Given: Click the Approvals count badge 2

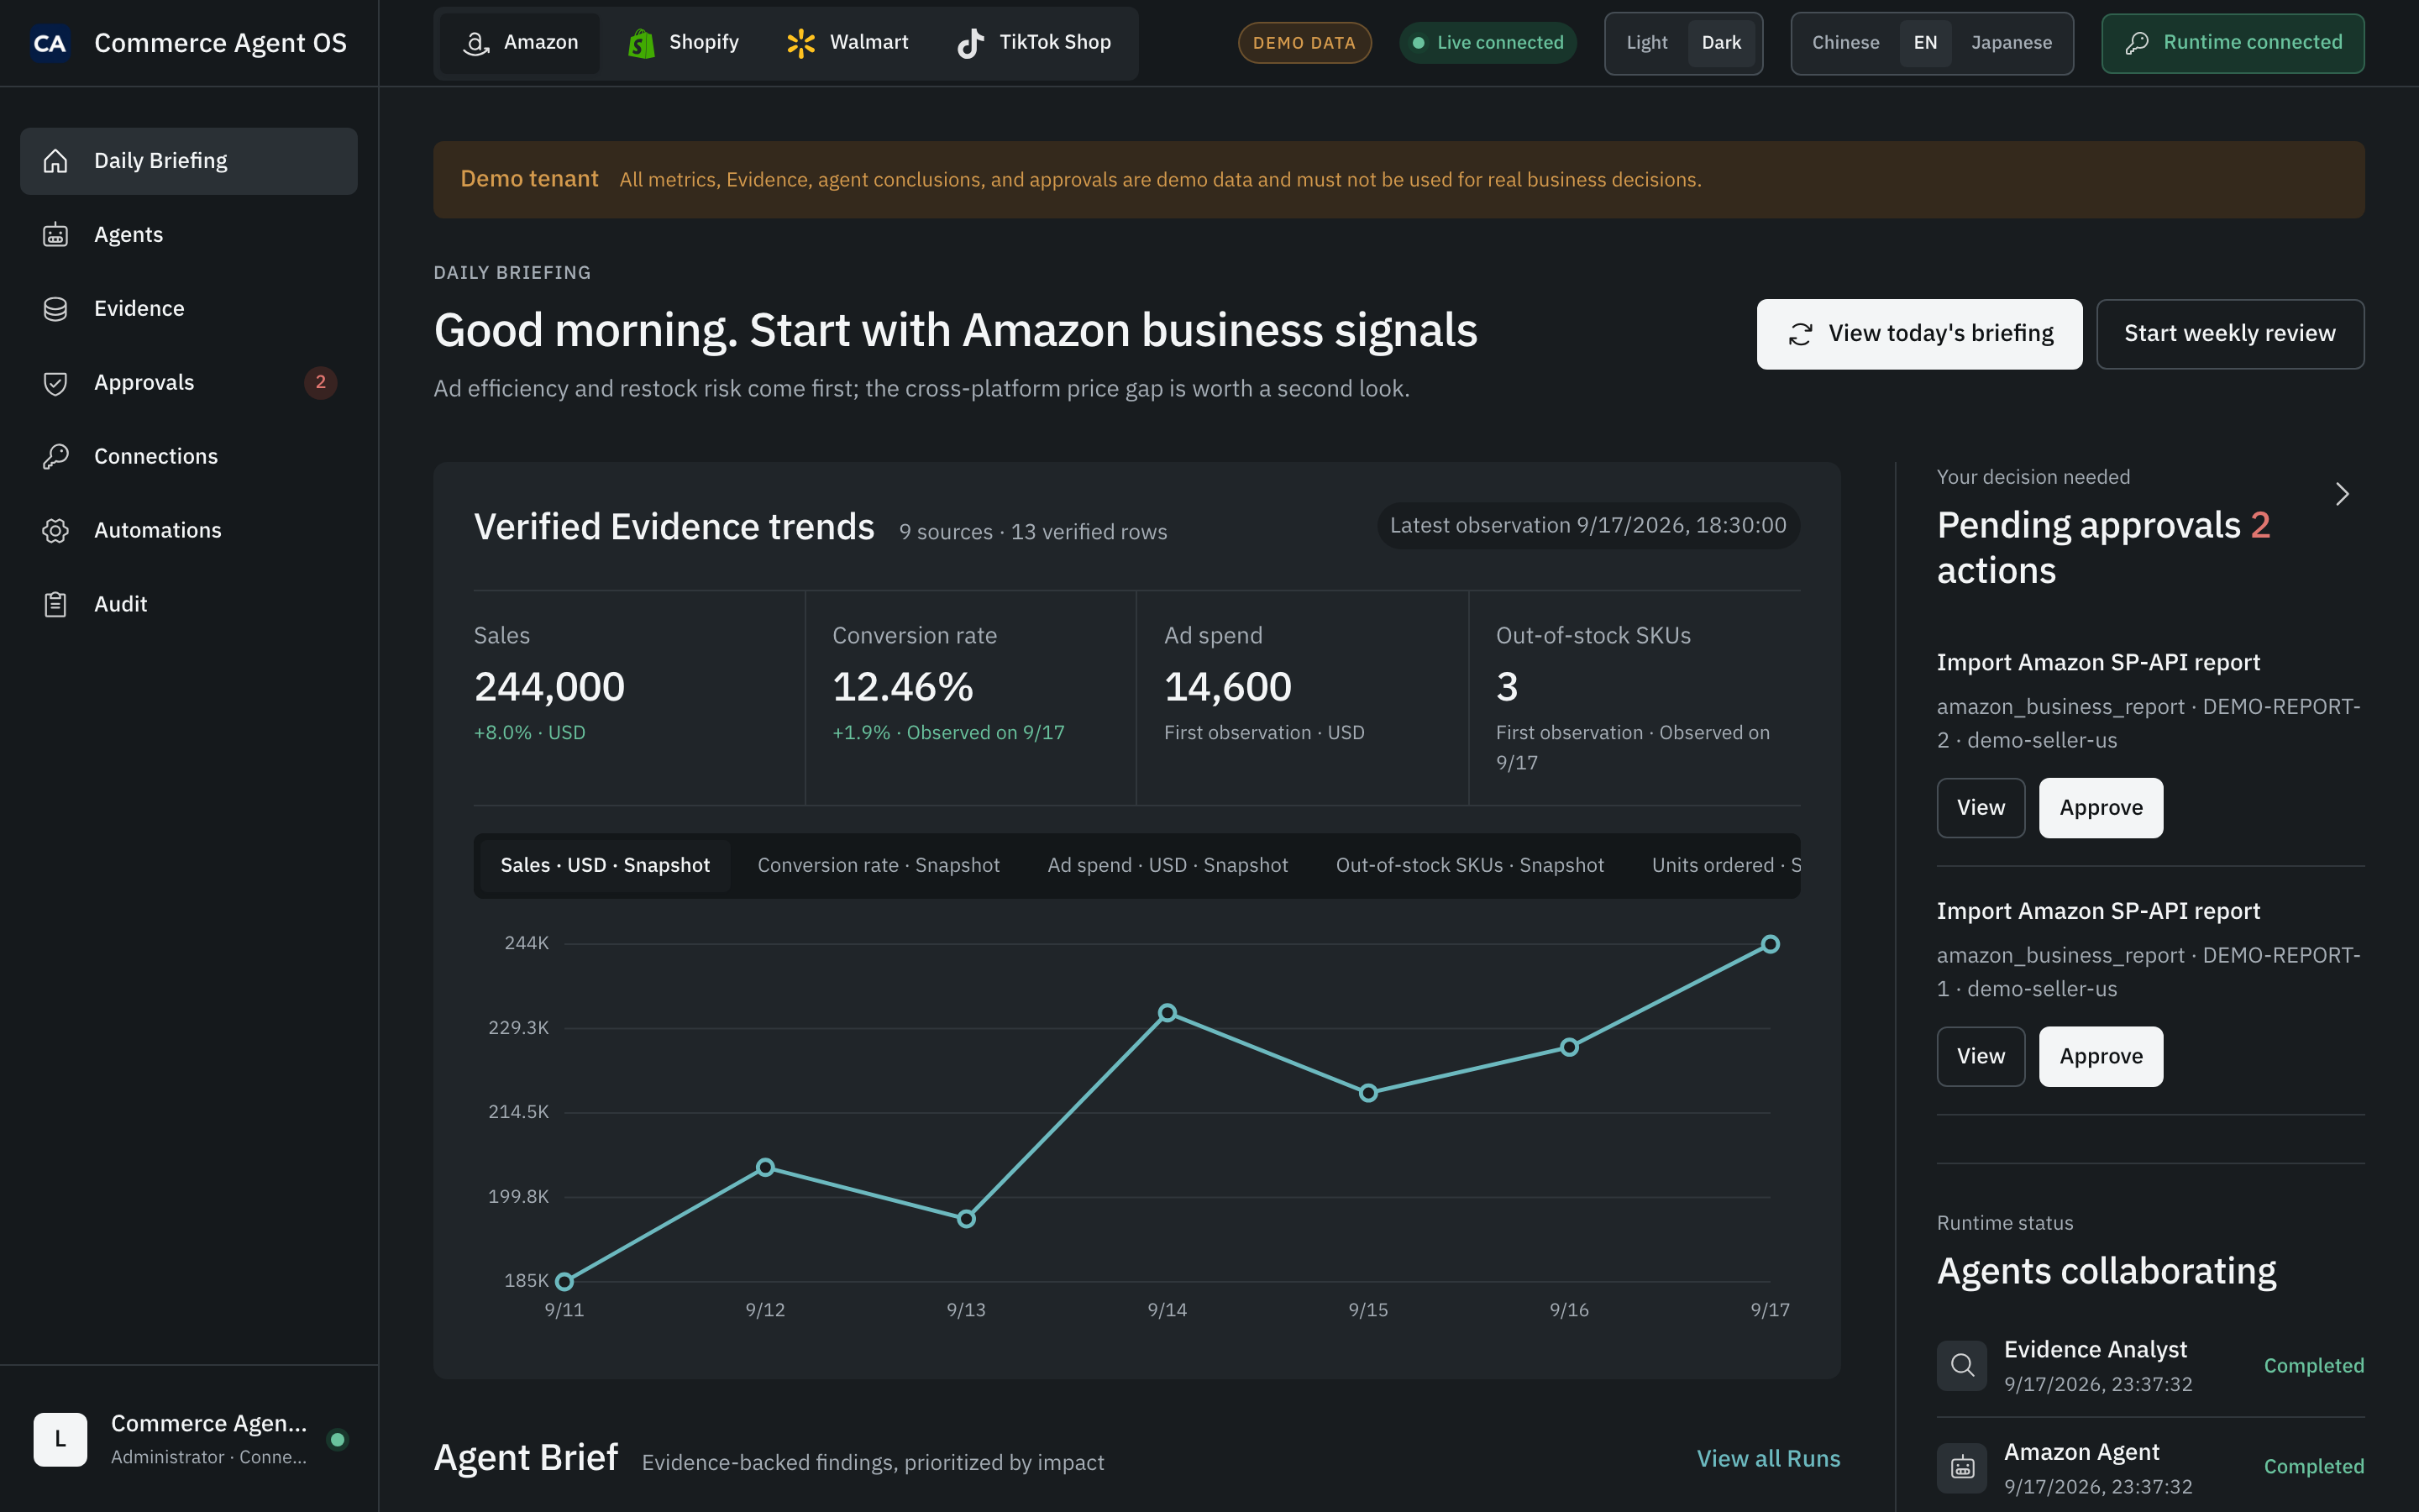Looking at the screenshot, I should 320,383.
